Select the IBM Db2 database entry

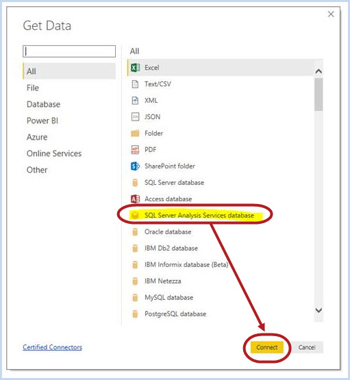coord(221,248)
